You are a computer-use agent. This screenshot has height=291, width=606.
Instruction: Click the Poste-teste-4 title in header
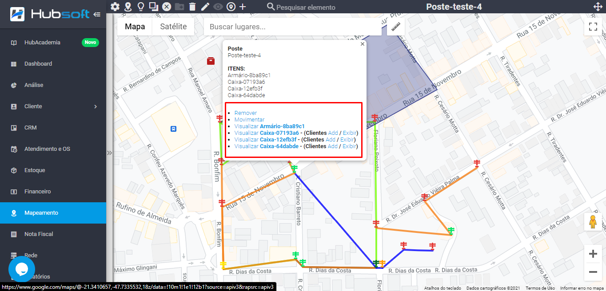(x=454, y=7)
